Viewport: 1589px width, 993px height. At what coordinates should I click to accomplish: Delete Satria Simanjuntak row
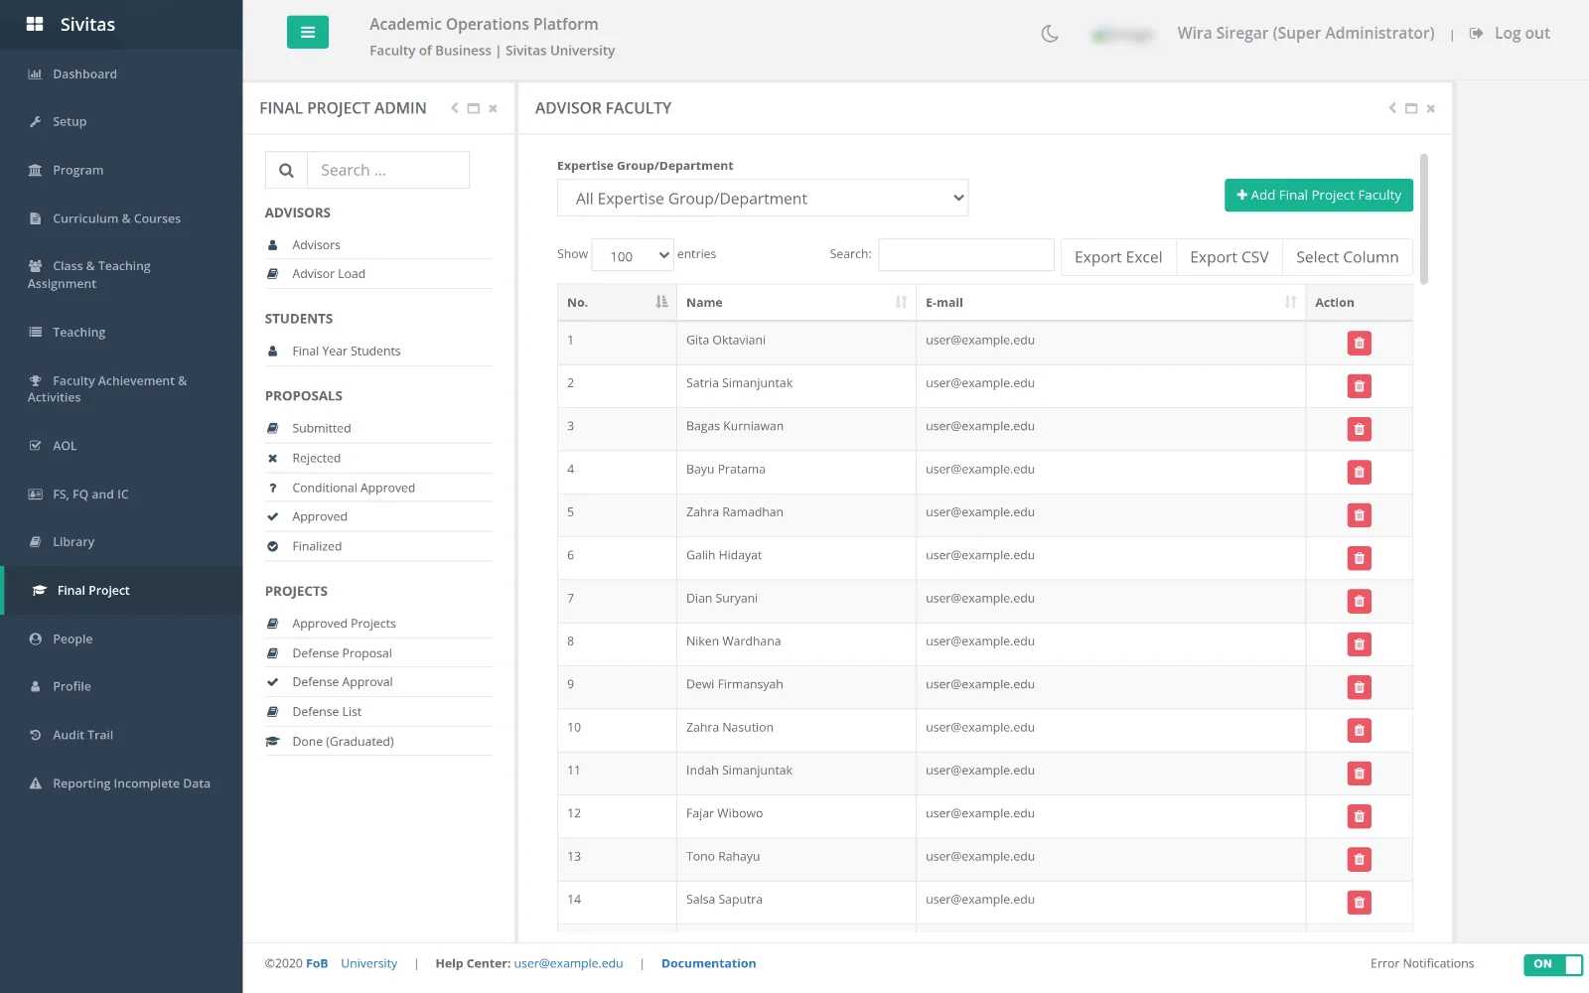pos(1359,385)
